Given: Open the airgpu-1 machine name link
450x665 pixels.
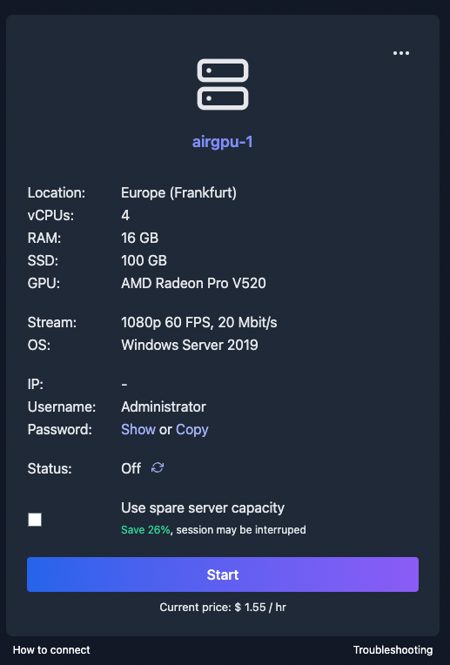Looking at the screenshot, I should [x=223, y=142].
